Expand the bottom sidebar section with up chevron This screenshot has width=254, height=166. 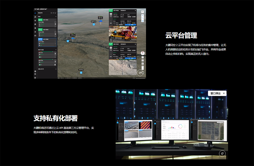pyautogui.click(x=56, y=69)
